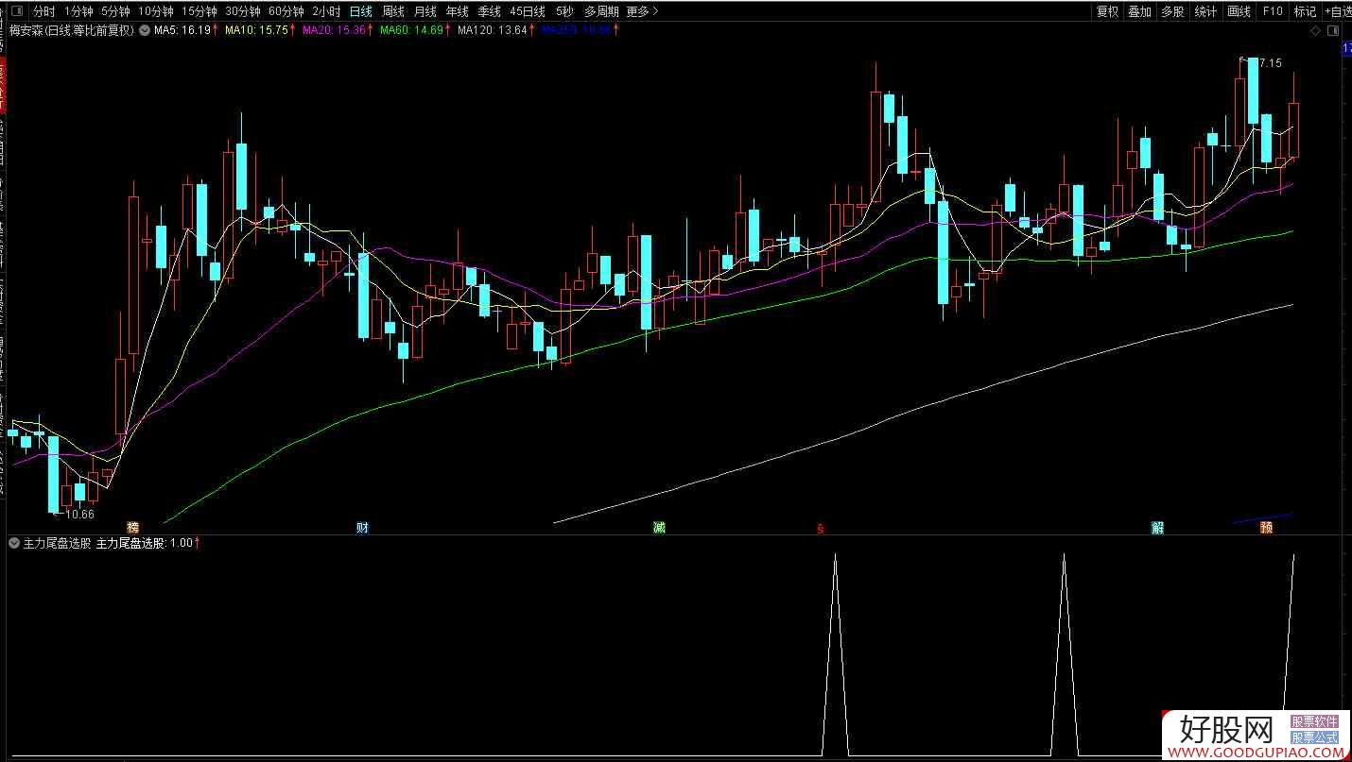The width and height of the screenshot is (1352, 762).
Task: Select the 5分钟 period tab
Action: coord(115,11)
